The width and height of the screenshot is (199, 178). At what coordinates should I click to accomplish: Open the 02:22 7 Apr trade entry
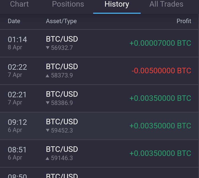[99, 71]
